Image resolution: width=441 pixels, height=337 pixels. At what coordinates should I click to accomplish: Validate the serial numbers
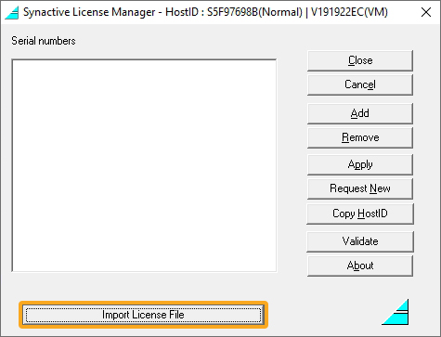pyautogui.click(x=360, y=241)
